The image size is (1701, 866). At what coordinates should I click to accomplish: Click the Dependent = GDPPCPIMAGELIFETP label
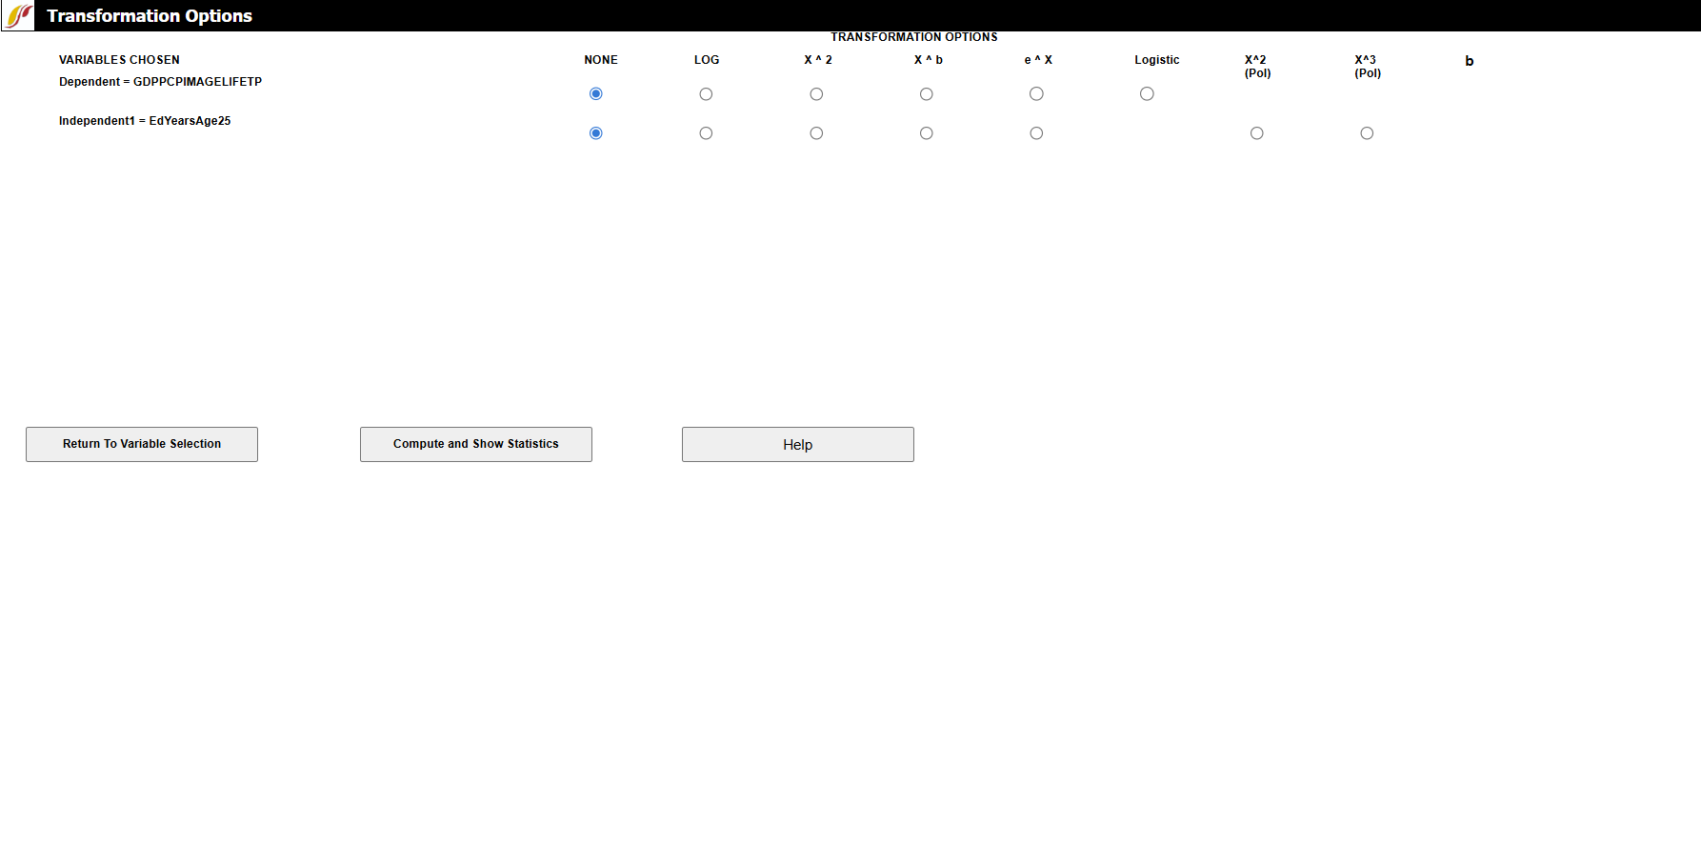tap(160, 82)
